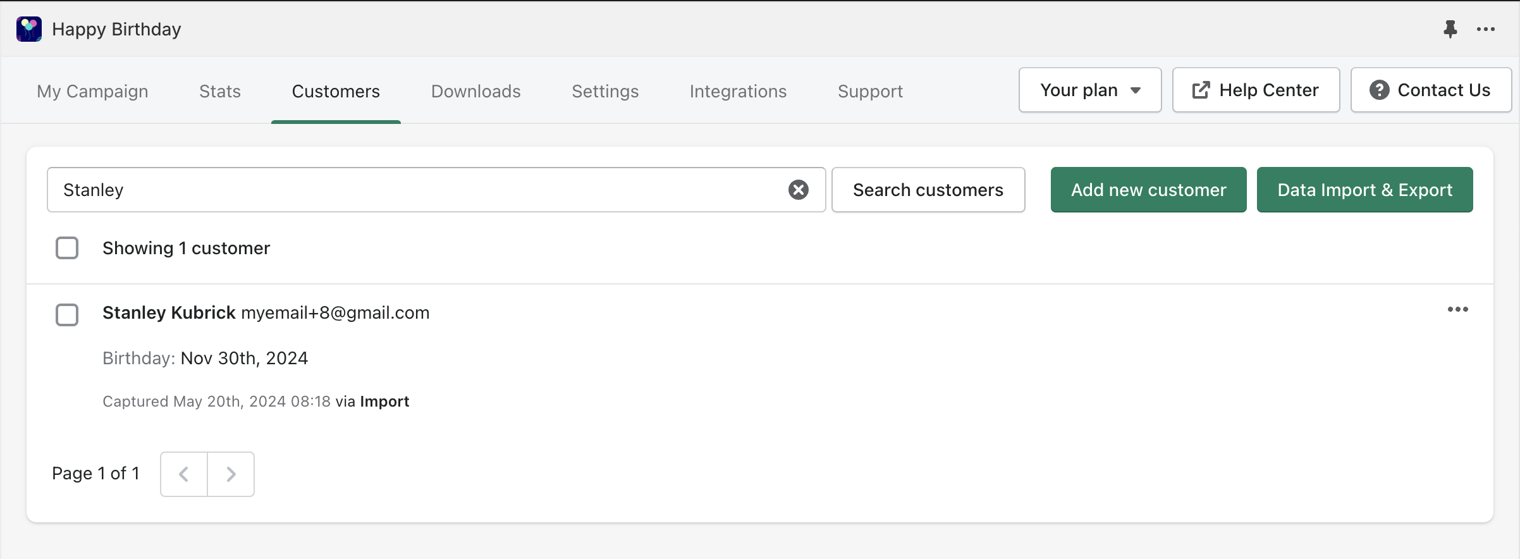Click the Showing 1 customer label

point(186,248)
